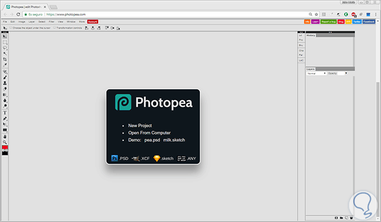Open the Normal blend mode dropdown
Image resolution: width=381 pixels, height=222 pixels.
316,73
